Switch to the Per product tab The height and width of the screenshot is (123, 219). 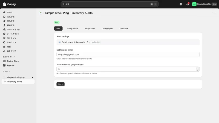(90, 28)
